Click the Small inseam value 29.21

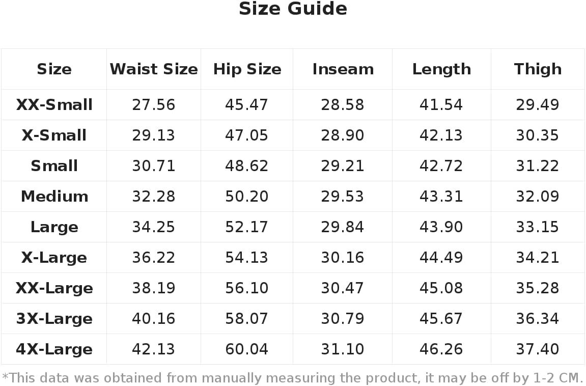pos(342,166)
